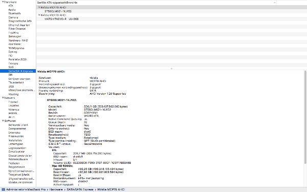Select Hardware-RAID in sidebar
307x192 pixels.
(18, 40)
